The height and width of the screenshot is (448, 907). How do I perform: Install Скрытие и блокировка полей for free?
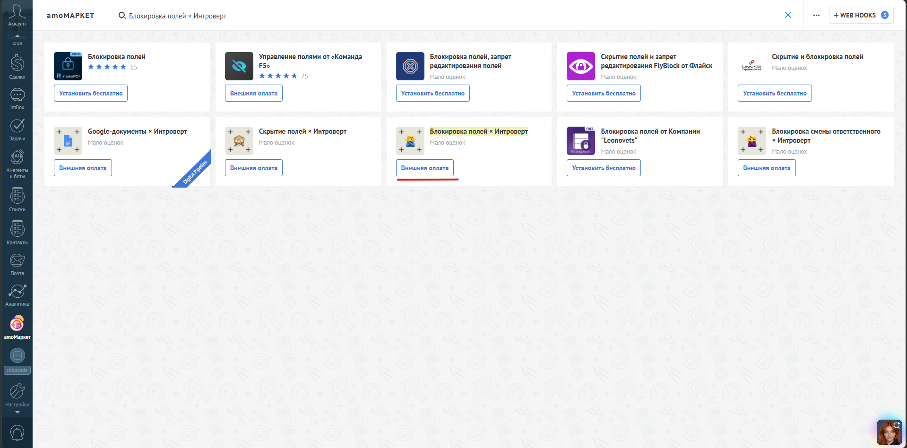[x=775, y=93]
